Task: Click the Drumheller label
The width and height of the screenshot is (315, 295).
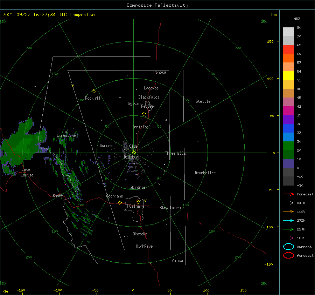Action: pos(205,173)
